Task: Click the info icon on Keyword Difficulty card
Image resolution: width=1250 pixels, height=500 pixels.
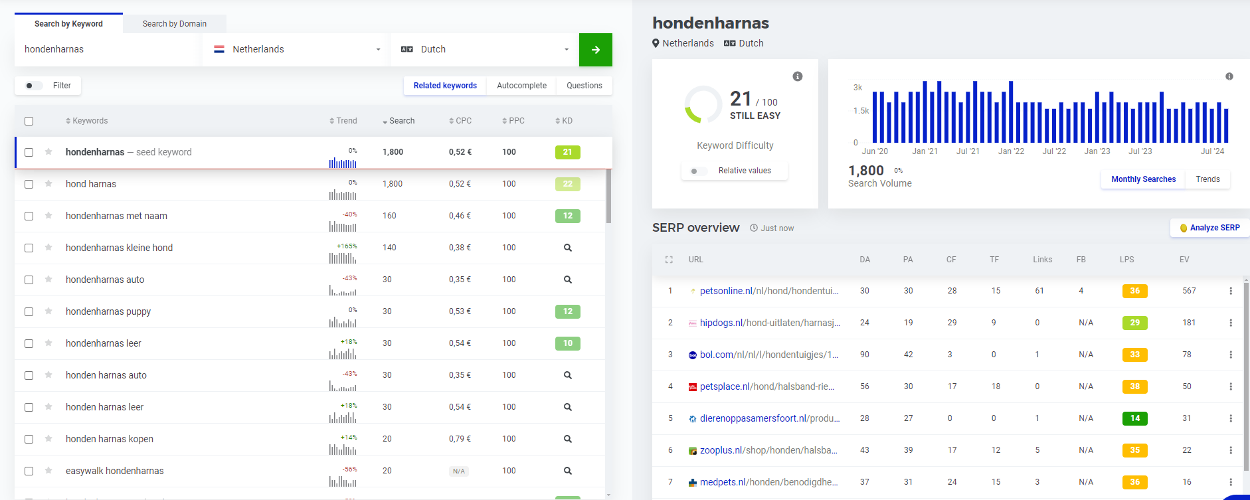Action: pos(798,76)
